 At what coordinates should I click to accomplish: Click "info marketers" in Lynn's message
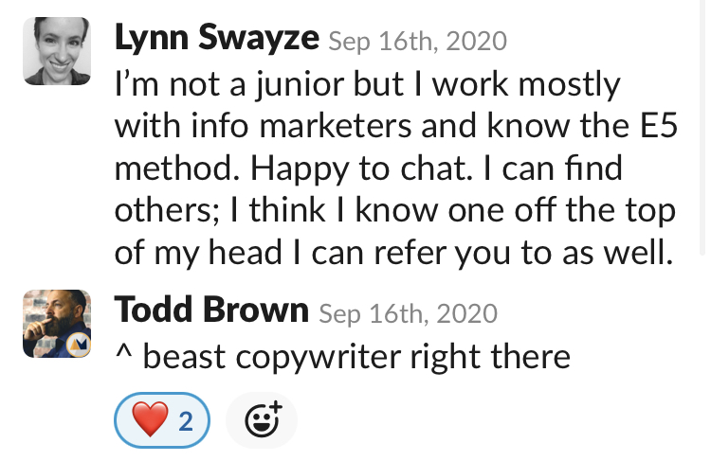[301, 126]
